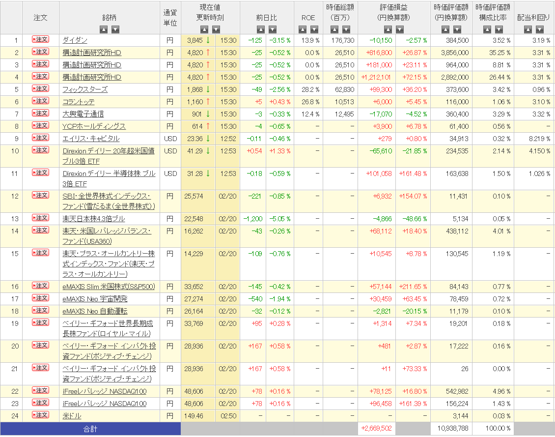Sort ROE column ascending arrow
This screenshot has height=437, width=555.
(303, 29)
